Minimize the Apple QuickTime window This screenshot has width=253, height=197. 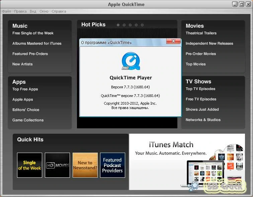235,4
